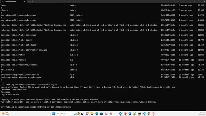Click the 'Password:' prompt line
Image resolution: width=206 pixels, height=116 pixels.
pos(6,92)
